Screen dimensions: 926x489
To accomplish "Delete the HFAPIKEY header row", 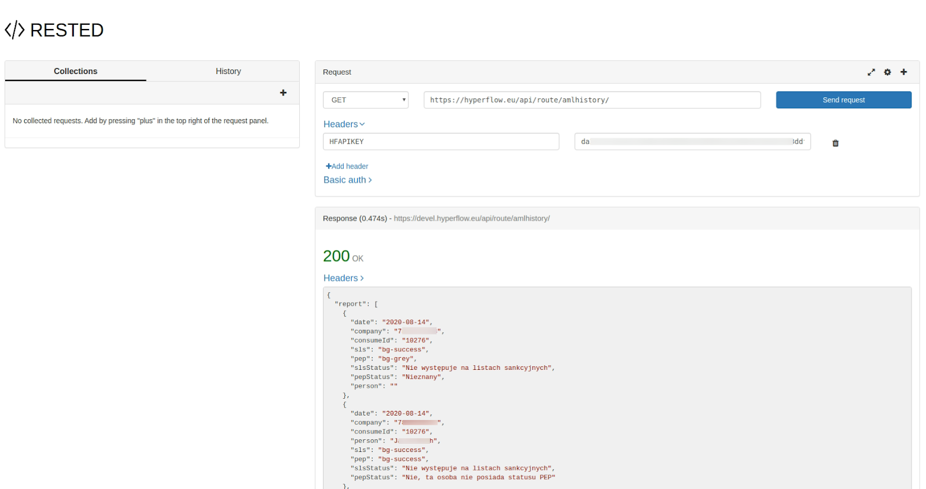I will [835, 143].
